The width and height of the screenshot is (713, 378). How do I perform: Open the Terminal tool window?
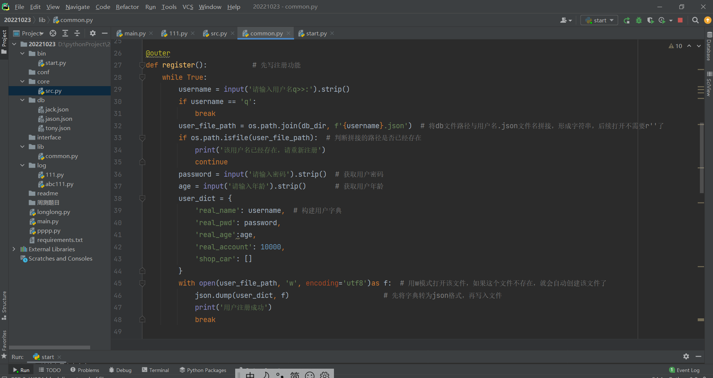tap(155, 370)
